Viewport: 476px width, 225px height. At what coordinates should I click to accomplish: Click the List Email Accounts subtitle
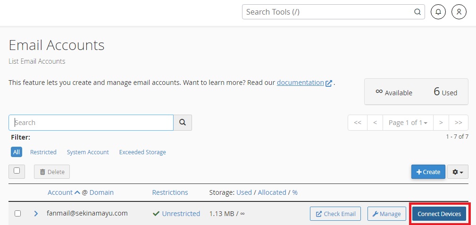[37, 61]
